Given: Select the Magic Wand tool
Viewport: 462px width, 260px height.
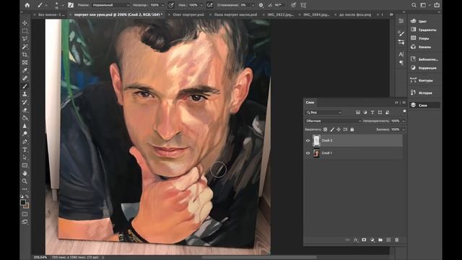Looking at the screenshot, I should [x=25, y=46].
